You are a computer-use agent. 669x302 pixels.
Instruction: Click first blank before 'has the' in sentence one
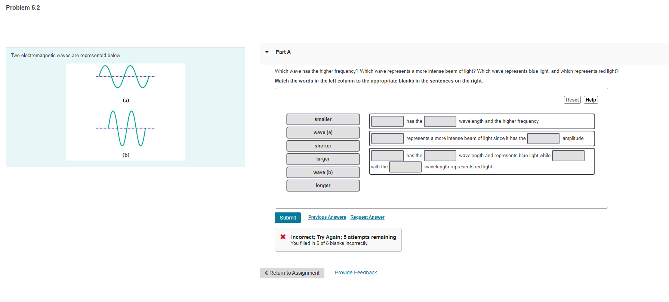click(x=387, y=121)
